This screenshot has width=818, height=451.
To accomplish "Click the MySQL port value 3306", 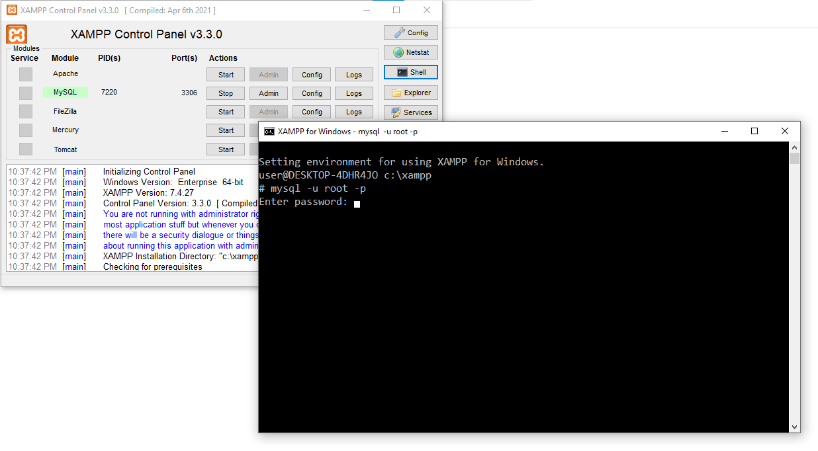I will click(x=189, y=93).
